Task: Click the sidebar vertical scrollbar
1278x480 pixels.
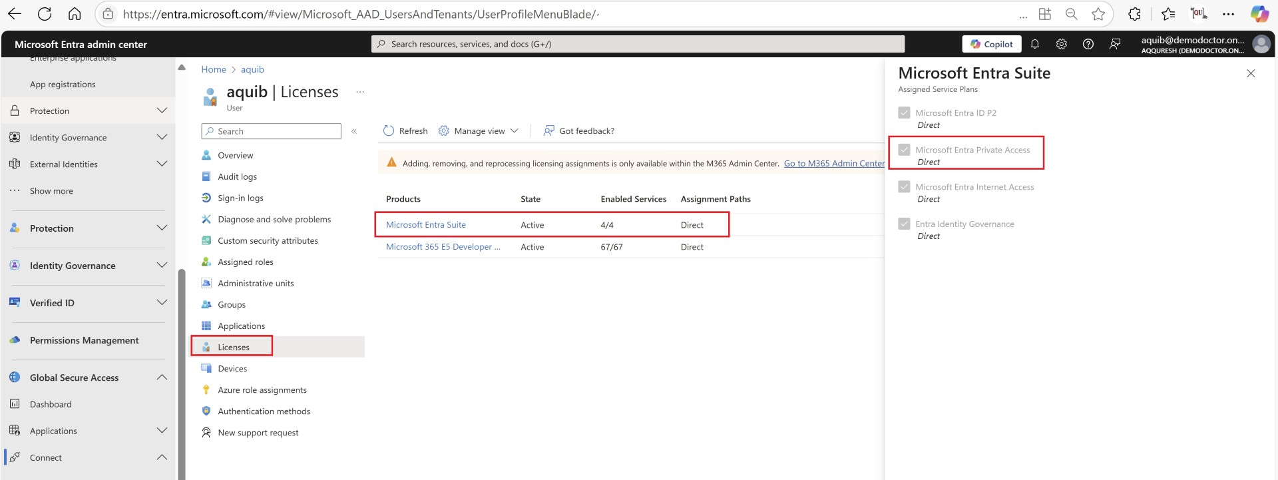Action: pyautogui.click(x=182, y=373)
